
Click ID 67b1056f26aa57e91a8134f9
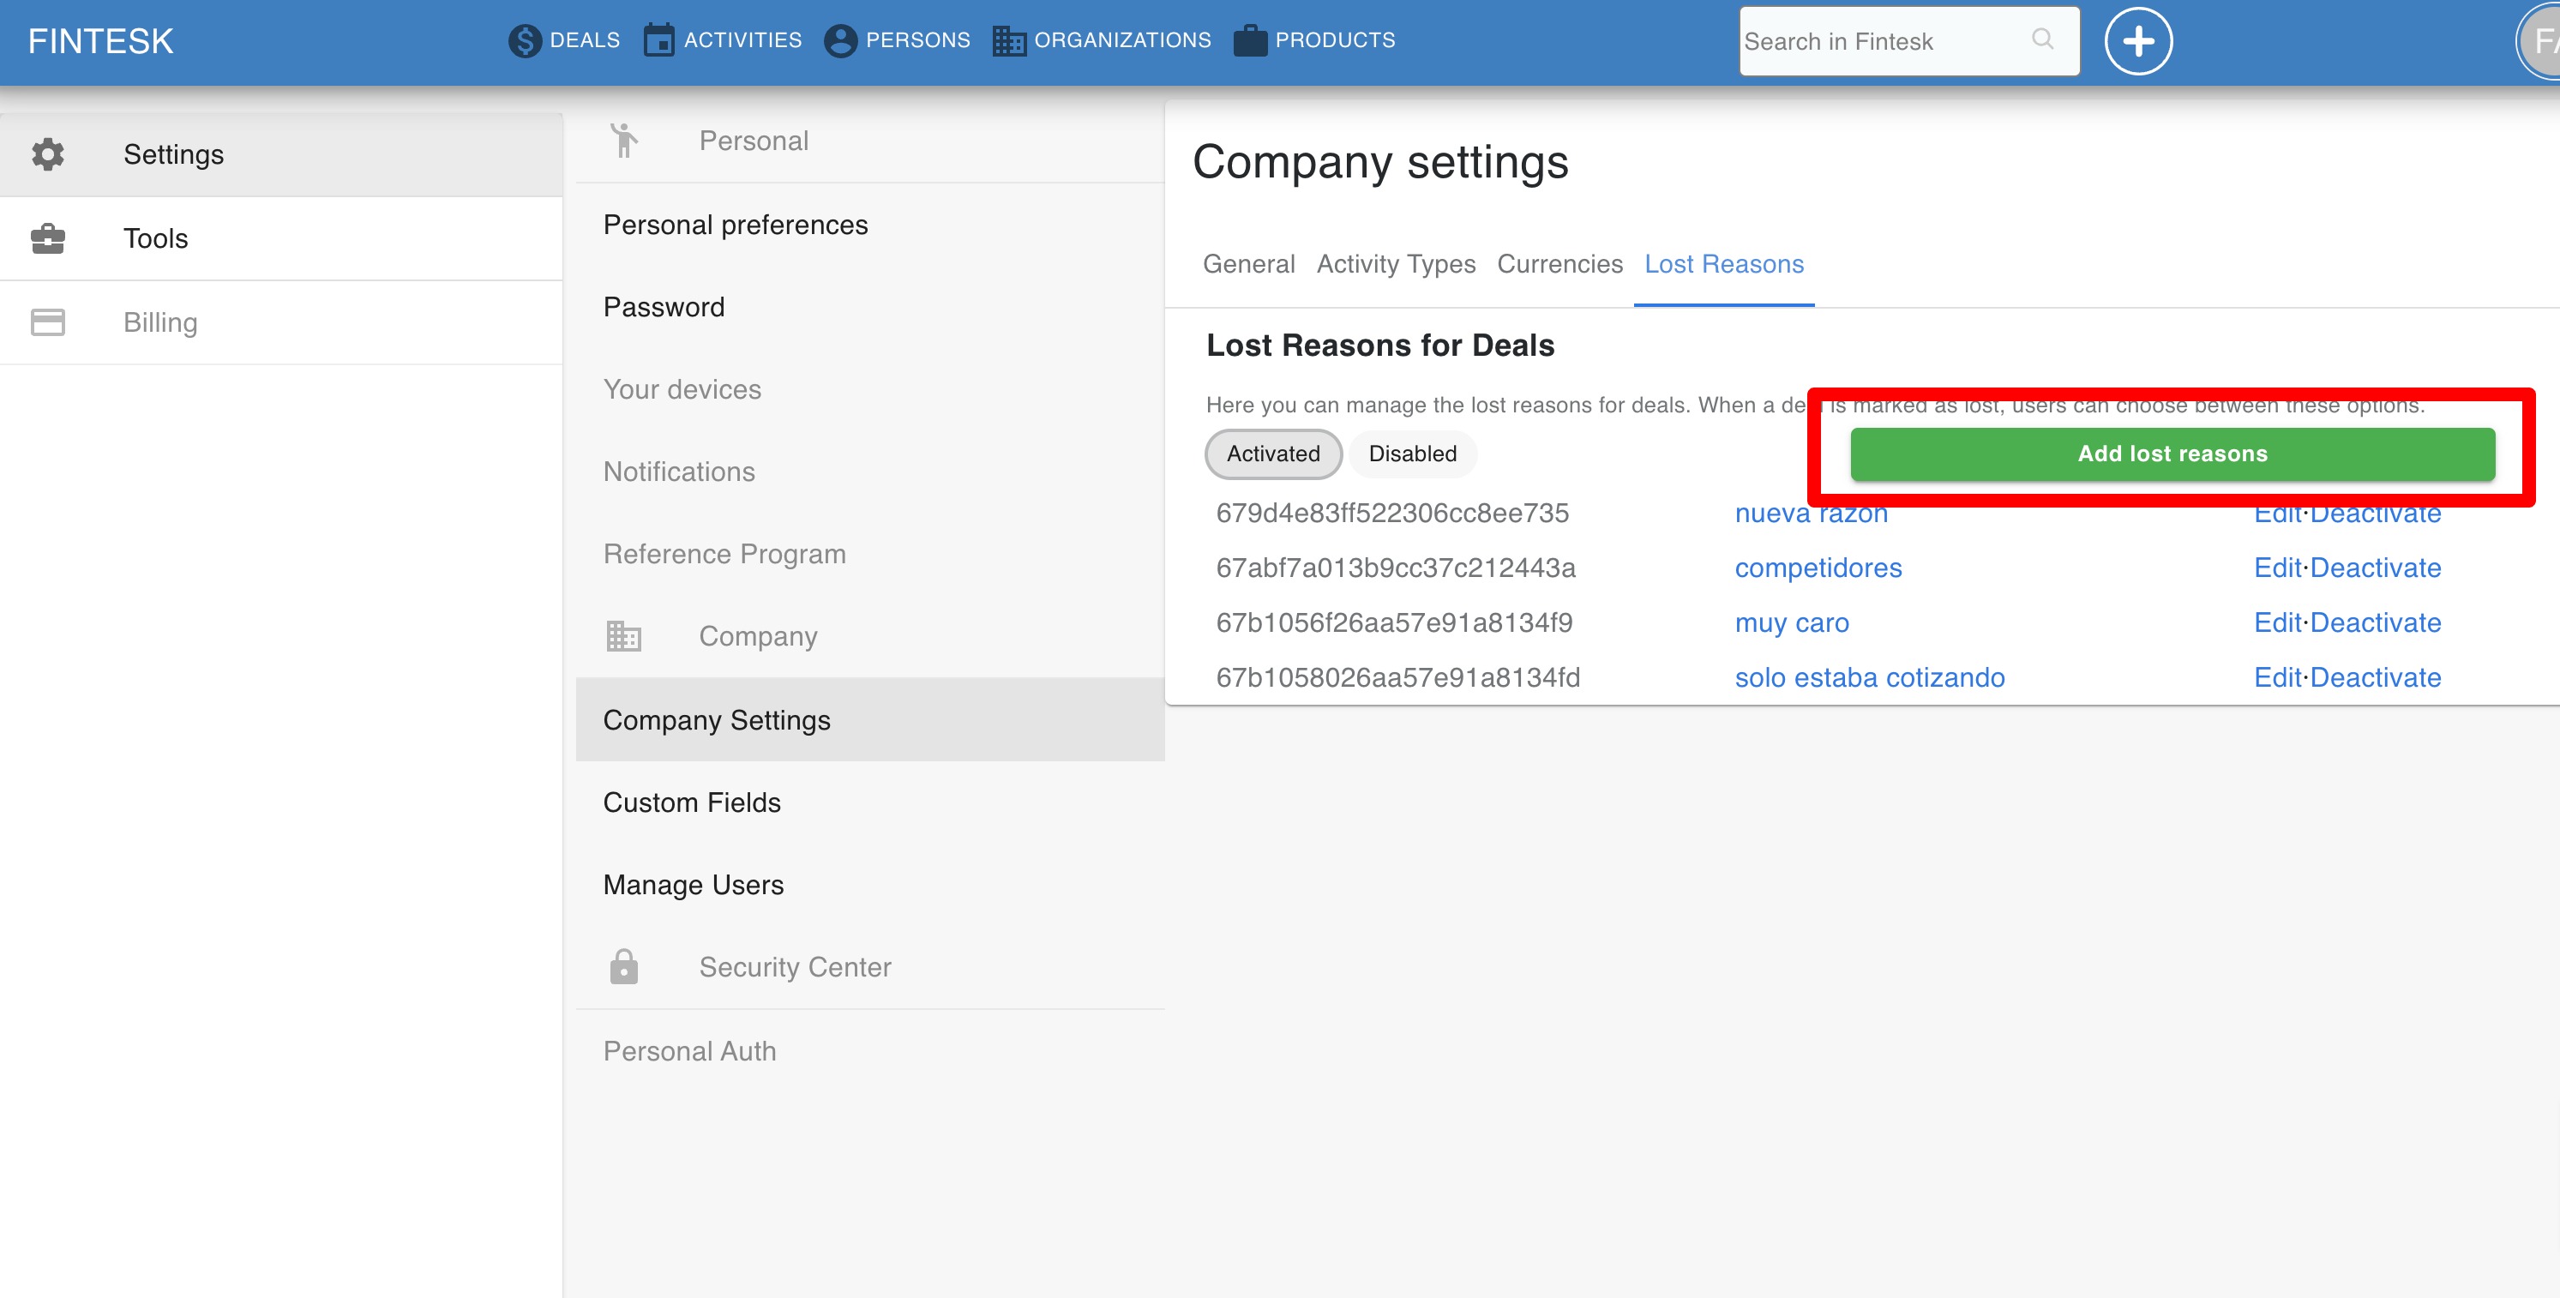pos(1393,622)
